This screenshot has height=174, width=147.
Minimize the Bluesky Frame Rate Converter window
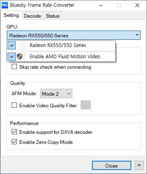[101, 5]
